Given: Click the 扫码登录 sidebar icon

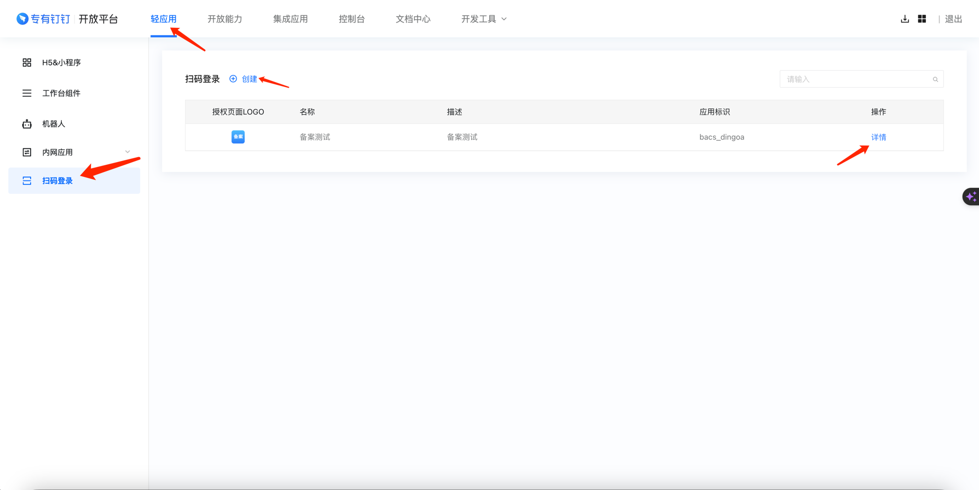Looking at the screenshot, I should click(27, 181).
